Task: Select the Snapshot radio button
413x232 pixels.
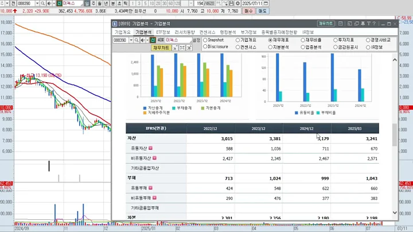Action: pos(205,40)
